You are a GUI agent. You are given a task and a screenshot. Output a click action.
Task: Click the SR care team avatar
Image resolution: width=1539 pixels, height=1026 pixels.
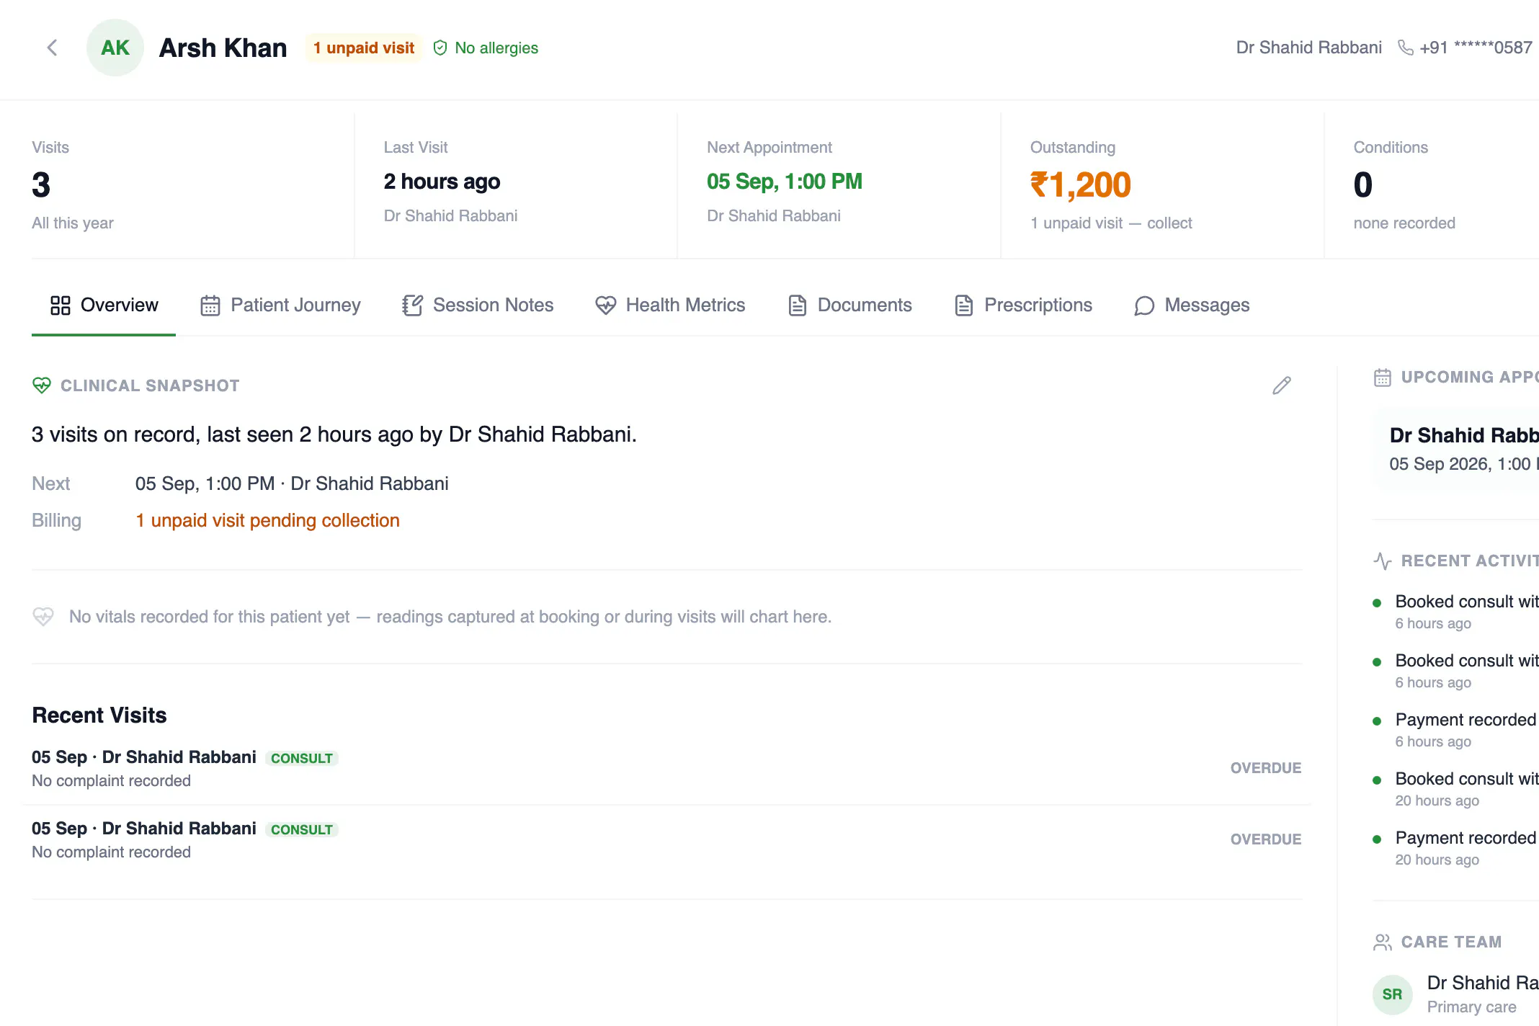pos(1392,994)
